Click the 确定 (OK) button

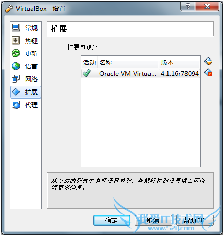click(111, 220)
